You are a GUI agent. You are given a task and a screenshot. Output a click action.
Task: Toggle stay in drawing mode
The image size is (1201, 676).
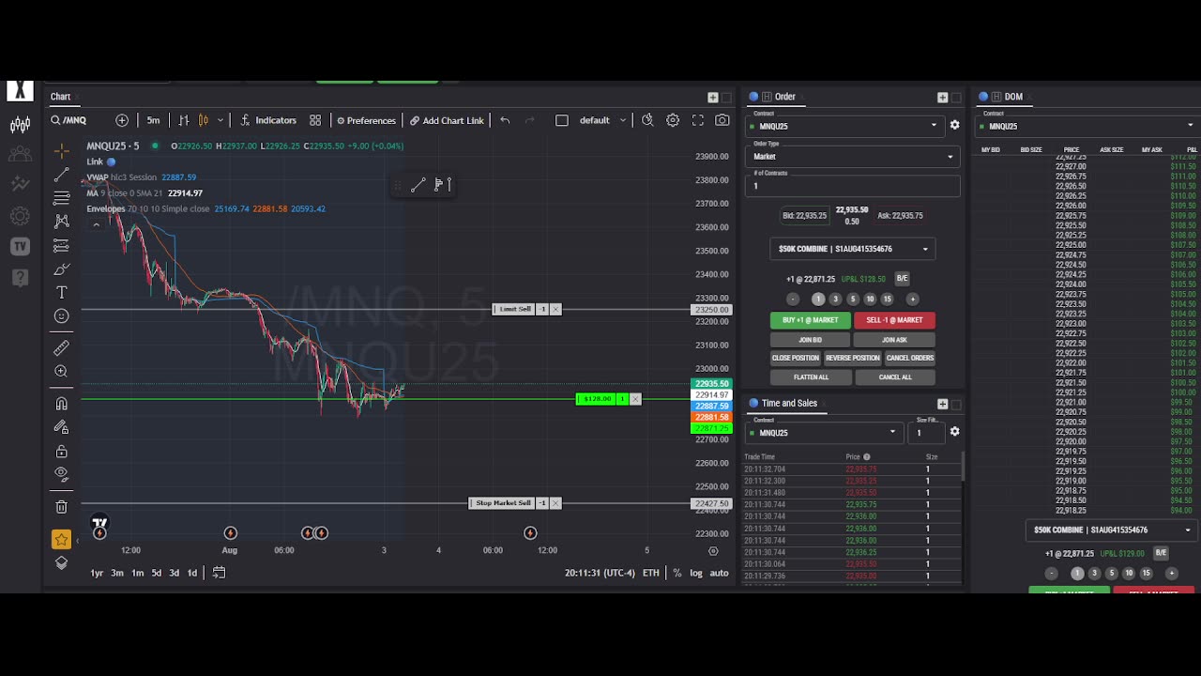pos(62,427)
